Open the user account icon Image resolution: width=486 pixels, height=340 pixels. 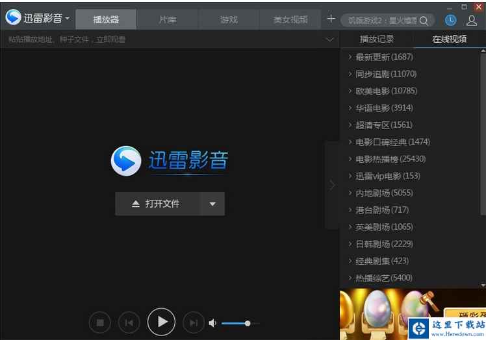click(x=472, y=20)
